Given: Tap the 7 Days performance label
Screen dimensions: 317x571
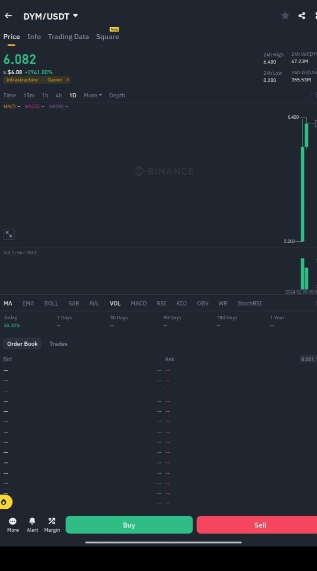Looking at the screenshot, I should [64, 318].
